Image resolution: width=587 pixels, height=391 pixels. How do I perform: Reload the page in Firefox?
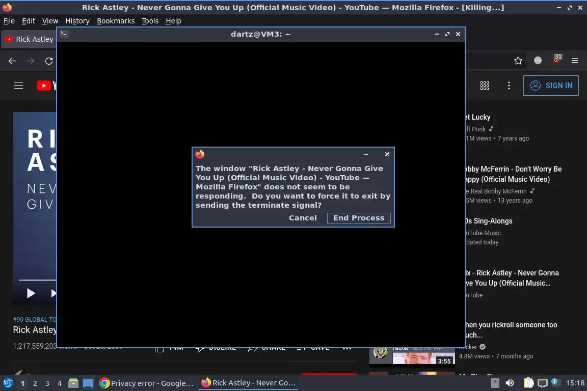pyautogui.click(x=49, y=61)
